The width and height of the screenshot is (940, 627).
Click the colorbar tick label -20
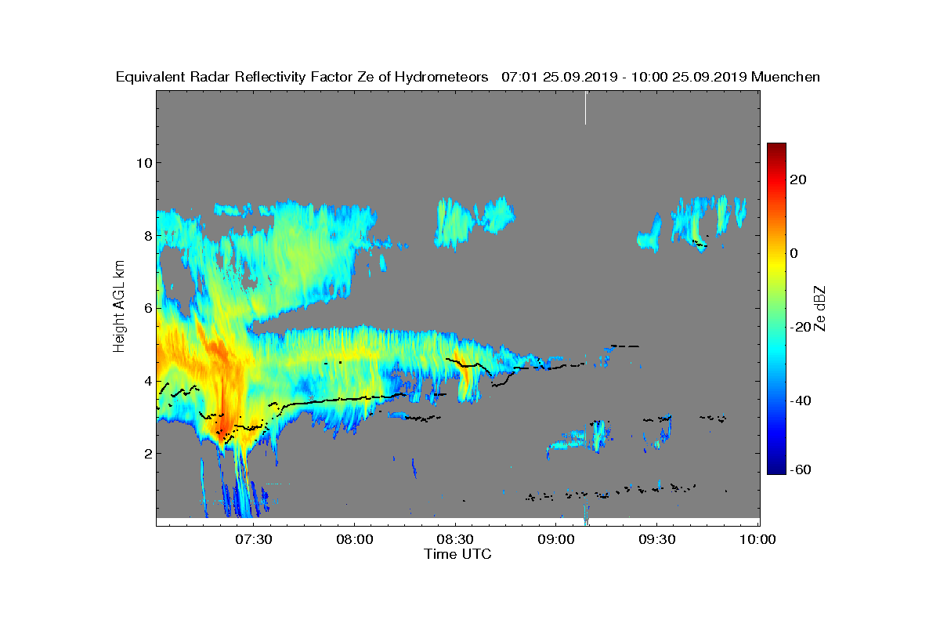point(800,327)
